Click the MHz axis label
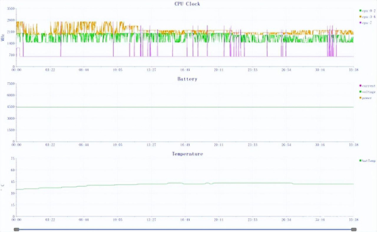The height and width of the screenshot is (232, 377). (x=3, y=38)
